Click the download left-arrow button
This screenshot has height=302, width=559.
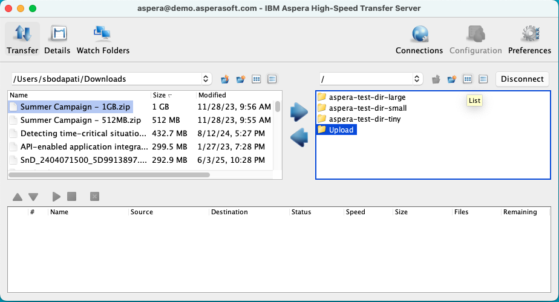point(299,137)
